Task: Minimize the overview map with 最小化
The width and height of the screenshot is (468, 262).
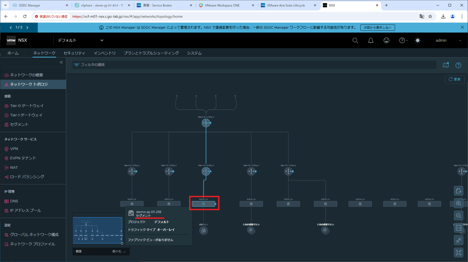Action: (x=119, y=252)
